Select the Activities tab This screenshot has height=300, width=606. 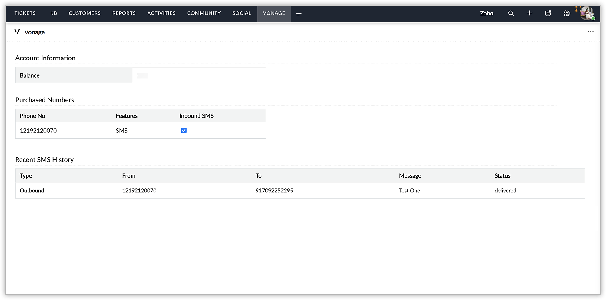tap(161, 13)
